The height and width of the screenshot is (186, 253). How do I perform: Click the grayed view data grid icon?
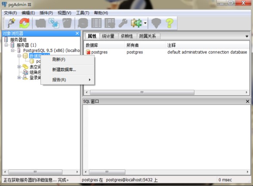click(x=96, y=23)
